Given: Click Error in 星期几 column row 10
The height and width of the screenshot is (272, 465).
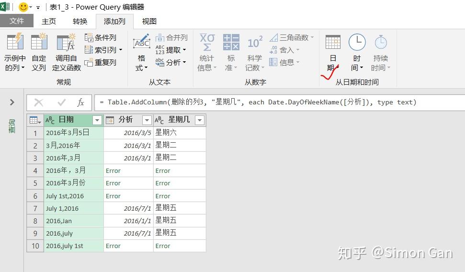Looking at the screenshot, I should [163, 246].
